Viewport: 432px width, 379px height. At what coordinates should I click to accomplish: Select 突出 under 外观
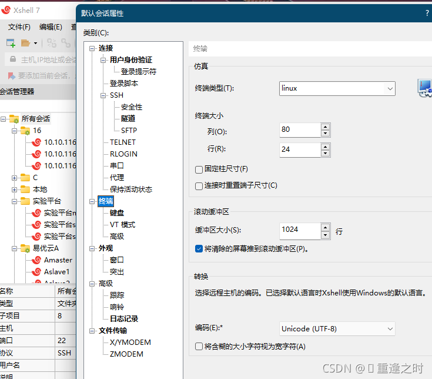[x=117, y=272]
